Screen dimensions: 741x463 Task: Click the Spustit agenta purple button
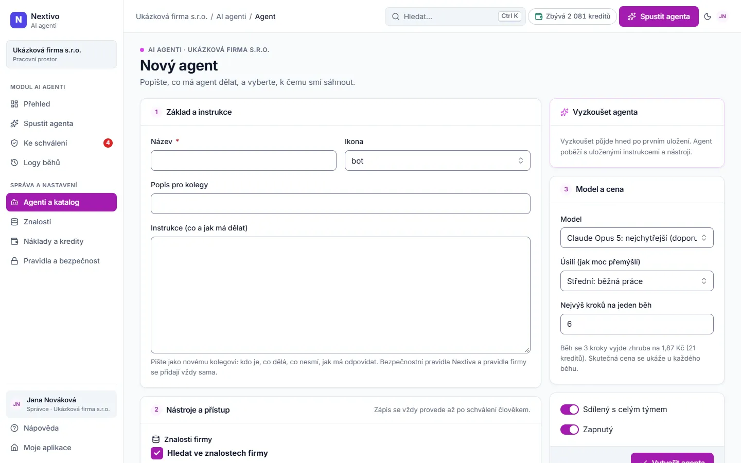[x=659, y=16]
